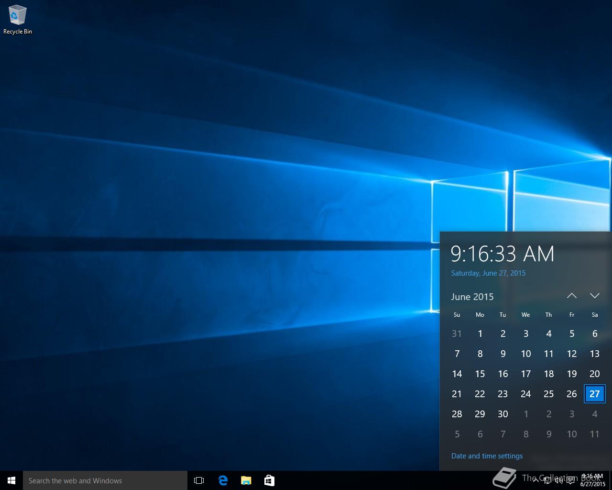Image resolution: width=612 pixels, height=490 pixels.
Task: Open the network status tray icon
Action: tap(547, 480)
